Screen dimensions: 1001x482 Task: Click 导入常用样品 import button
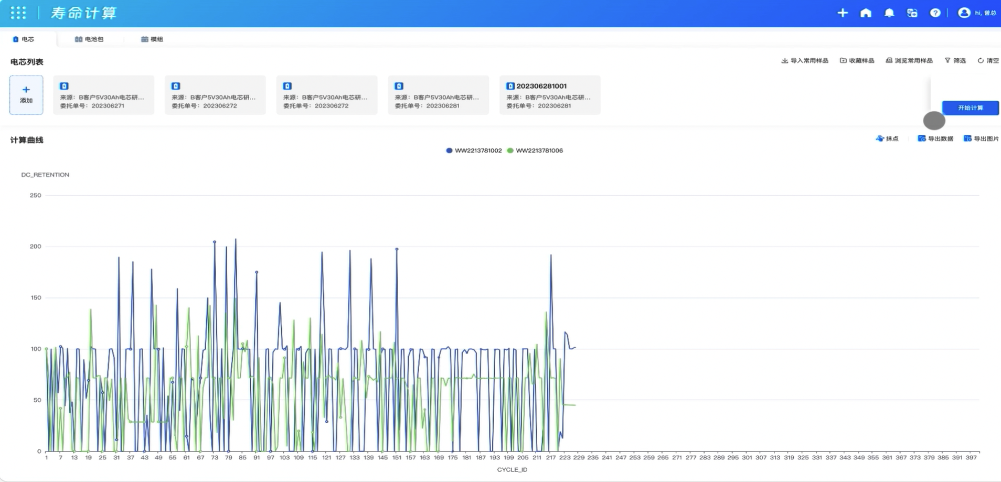click(805, 61)
